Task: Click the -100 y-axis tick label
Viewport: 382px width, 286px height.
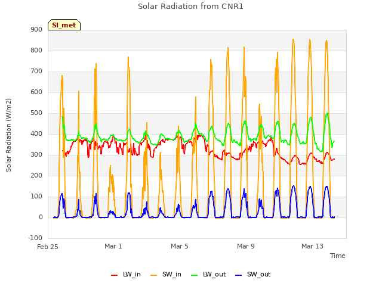Action: click(35, 238)
